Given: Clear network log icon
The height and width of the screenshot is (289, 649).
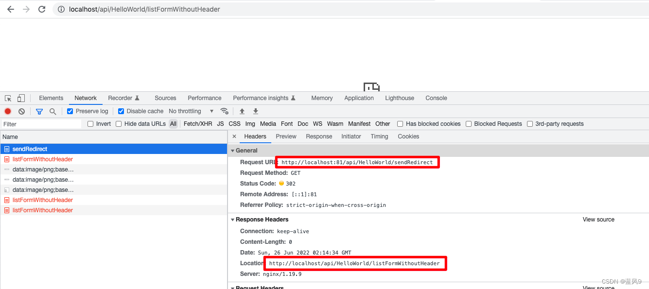Looking at the screenshot, I should point(21,111).
